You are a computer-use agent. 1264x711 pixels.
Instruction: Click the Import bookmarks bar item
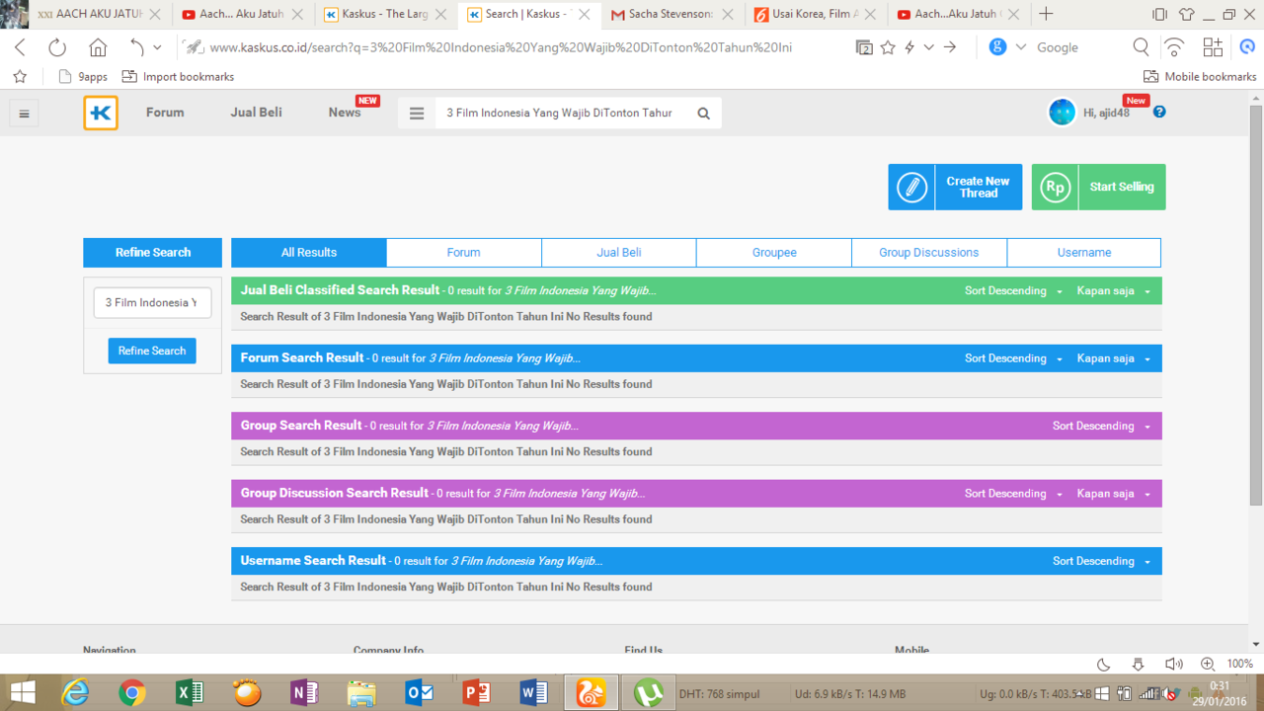tap(179, 77)
